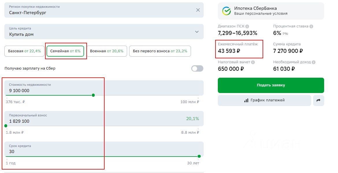
Task: Choose Без первого взноса от 23,2%
Action: click(x=160, y=51)
